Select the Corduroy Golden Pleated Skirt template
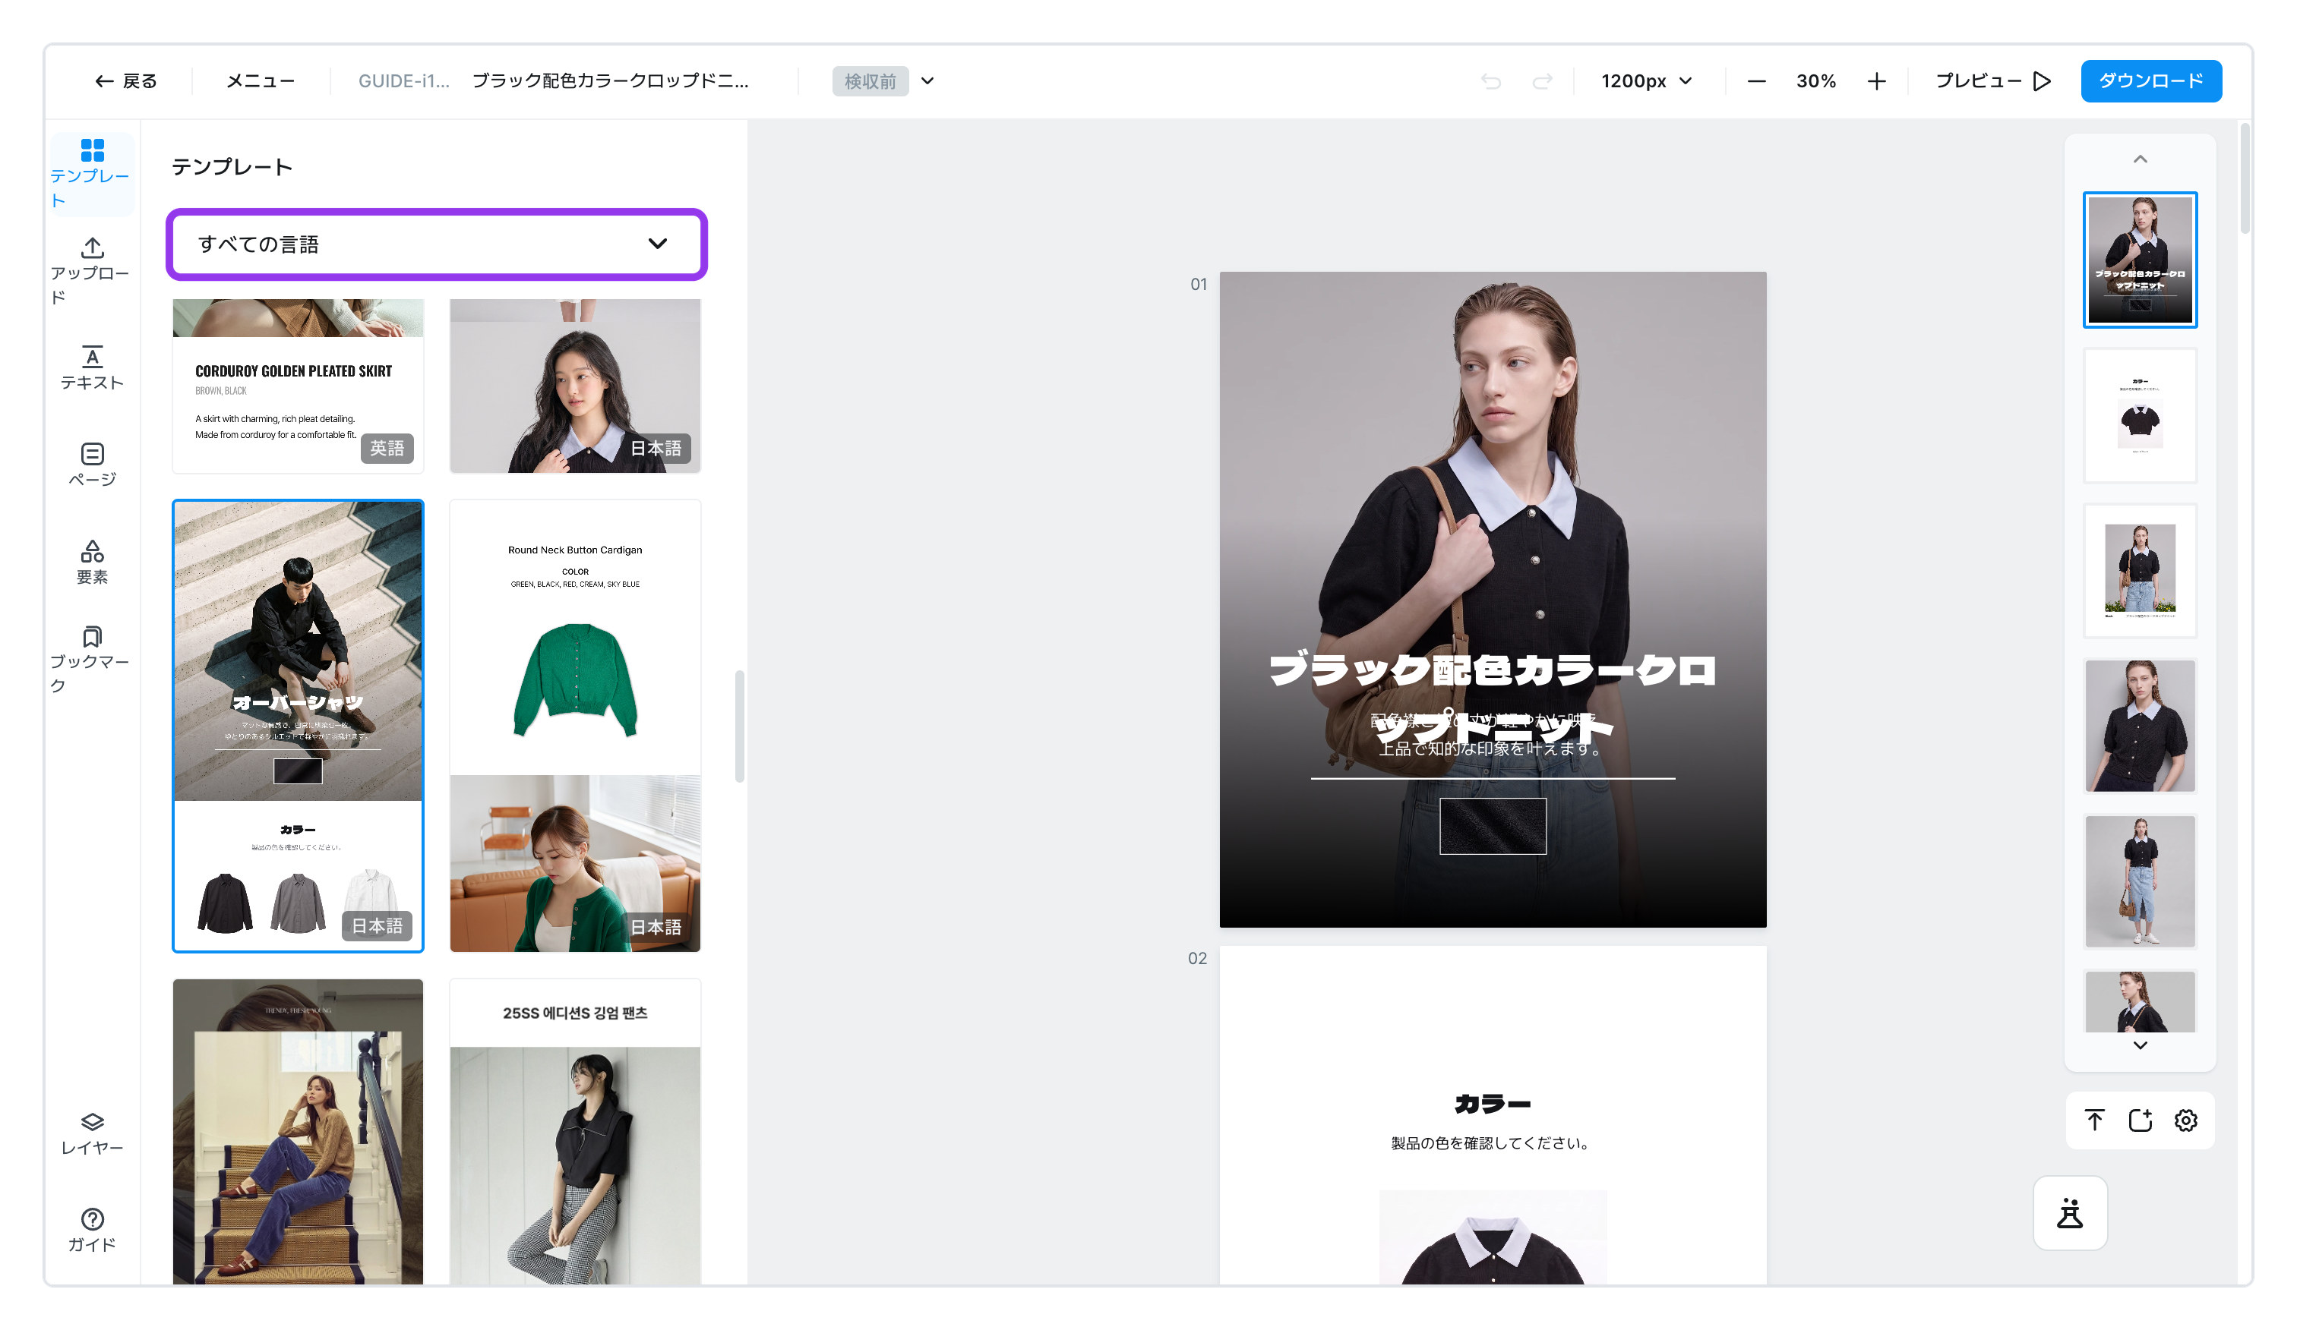The height and width of the screenshot is (1330, 2297). [x=298, y=386]
